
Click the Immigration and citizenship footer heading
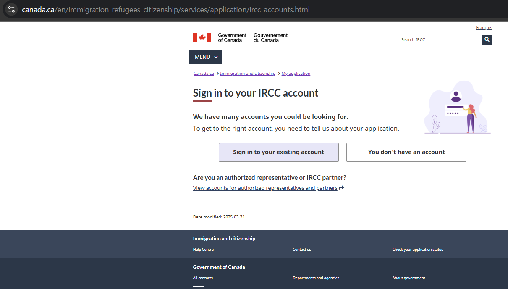point(224,239)
